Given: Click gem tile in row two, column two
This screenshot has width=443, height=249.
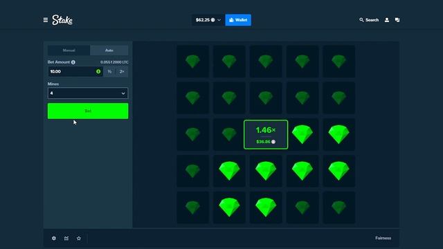Looking at the screenshot, I should [x=229, y=98].
